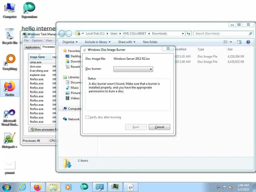Select the Notepad++ desktop shortcut
Screen dimensions: 256x192
coord(10,140)
